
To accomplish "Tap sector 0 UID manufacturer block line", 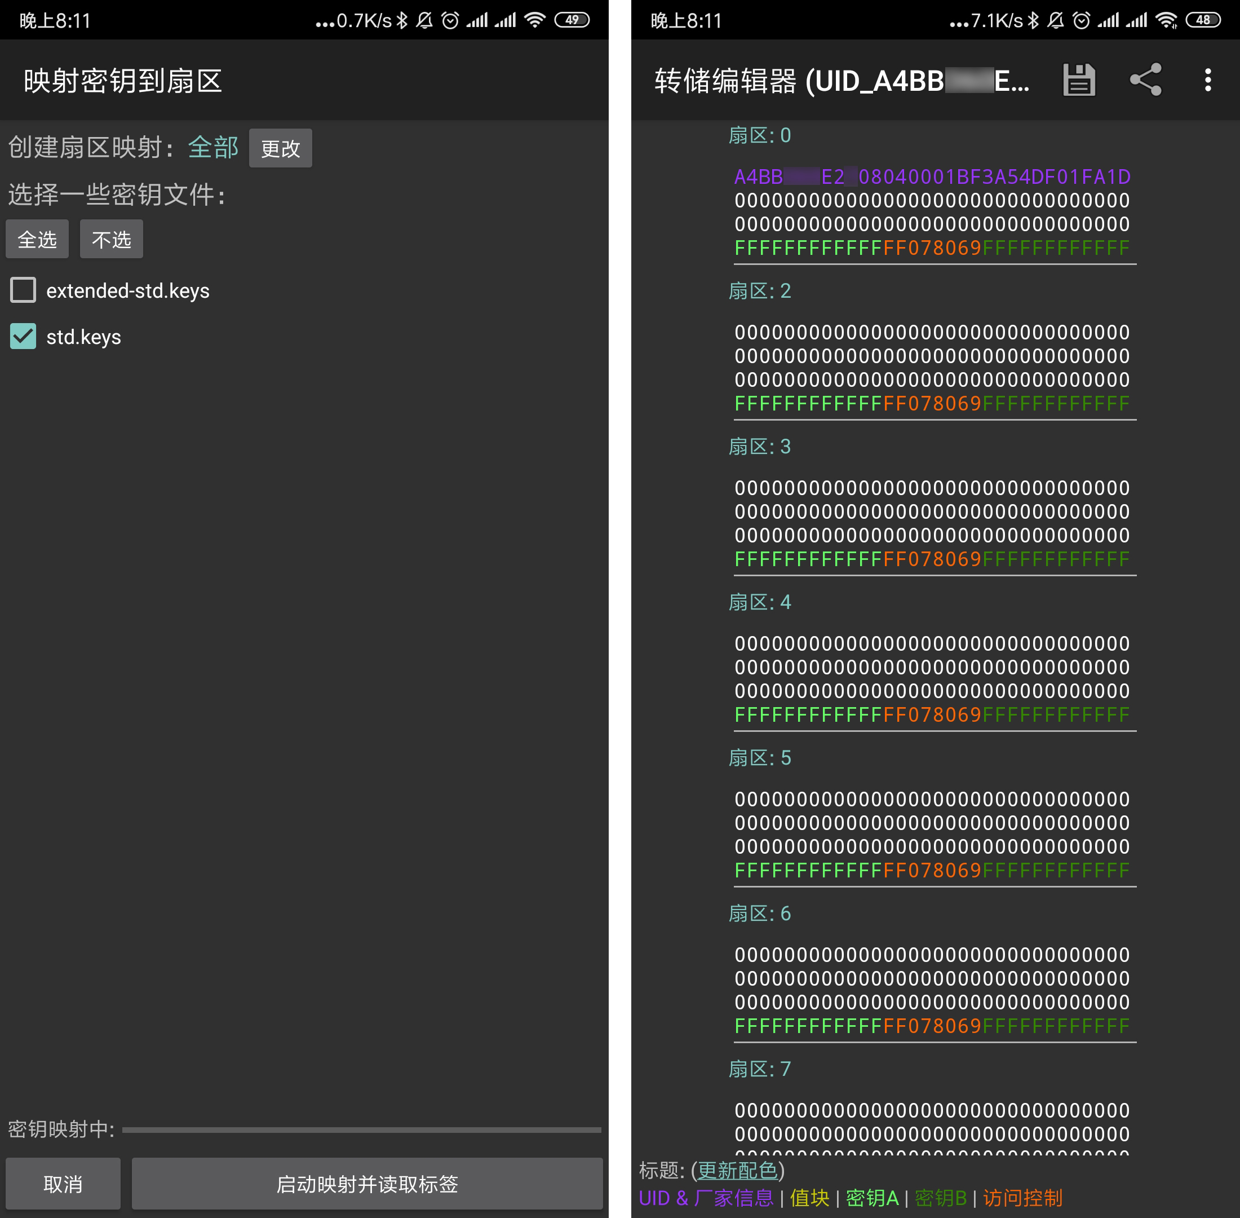I will coord(932,176).
